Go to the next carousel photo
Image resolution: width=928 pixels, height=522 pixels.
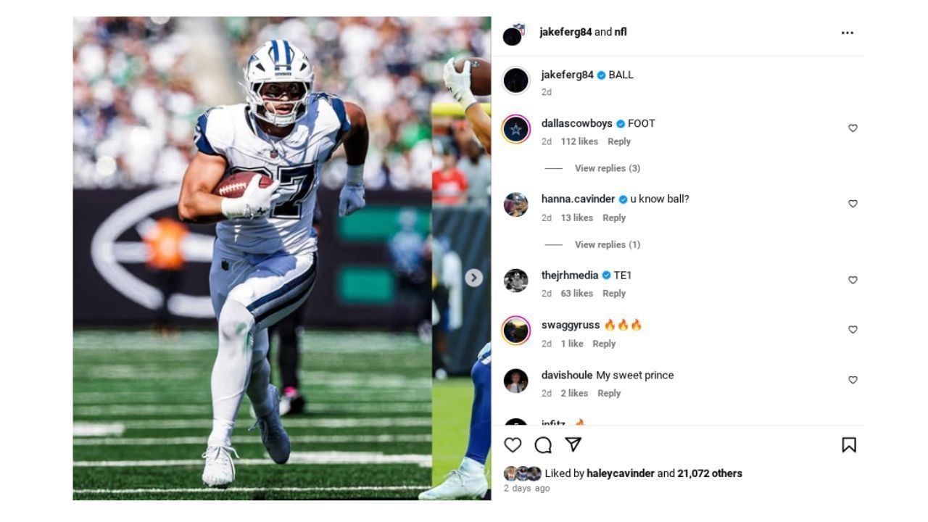point(473,278)
